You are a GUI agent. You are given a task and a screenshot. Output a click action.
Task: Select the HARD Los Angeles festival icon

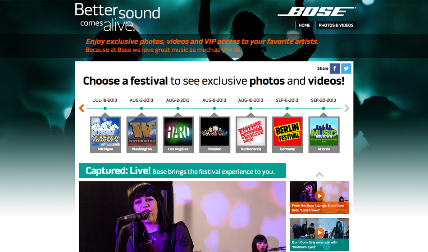178,135
